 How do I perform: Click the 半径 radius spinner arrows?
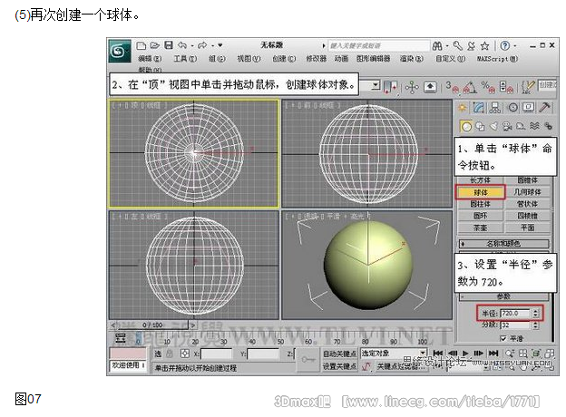click(x=535, y=314)
